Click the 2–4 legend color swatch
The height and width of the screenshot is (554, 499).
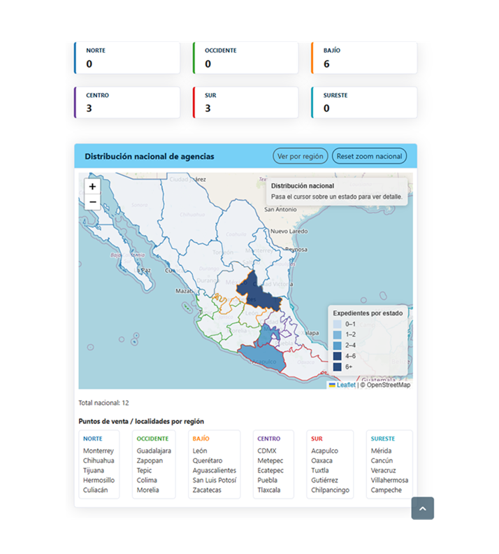338,346
